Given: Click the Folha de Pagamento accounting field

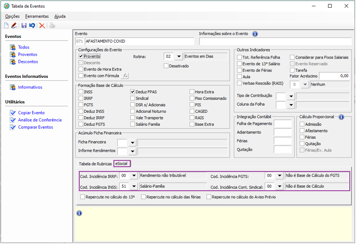Looking at the screenshot, I should point(282,124).
